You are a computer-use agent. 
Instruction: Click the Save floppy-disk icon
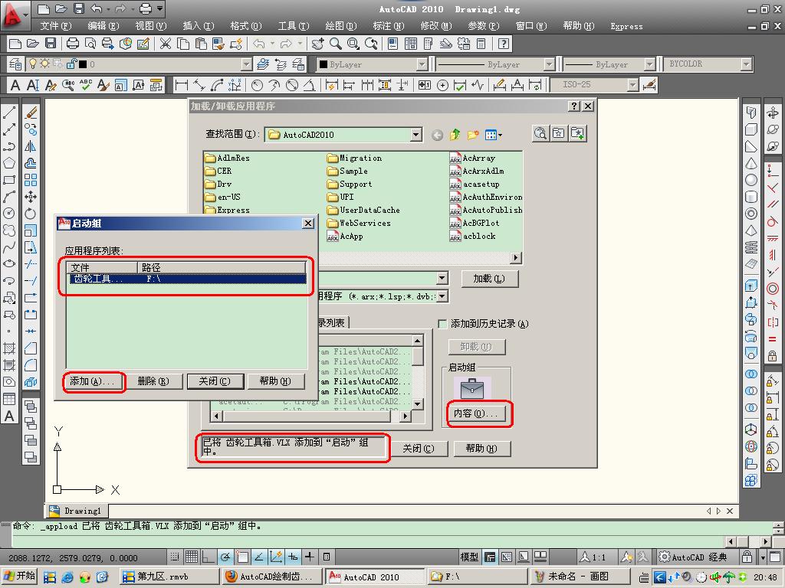[51, 44]
